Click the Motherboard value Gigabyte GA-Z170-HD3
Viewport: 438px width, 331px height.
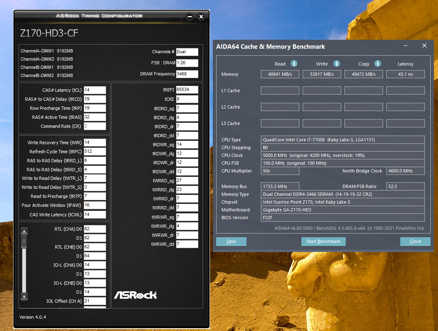click(343, 210)
